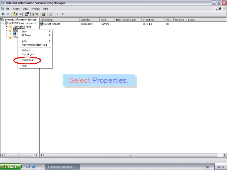227x170 pixels.
Task: Click the right pane horizontal scrollbar
Action: coord(131,155)
